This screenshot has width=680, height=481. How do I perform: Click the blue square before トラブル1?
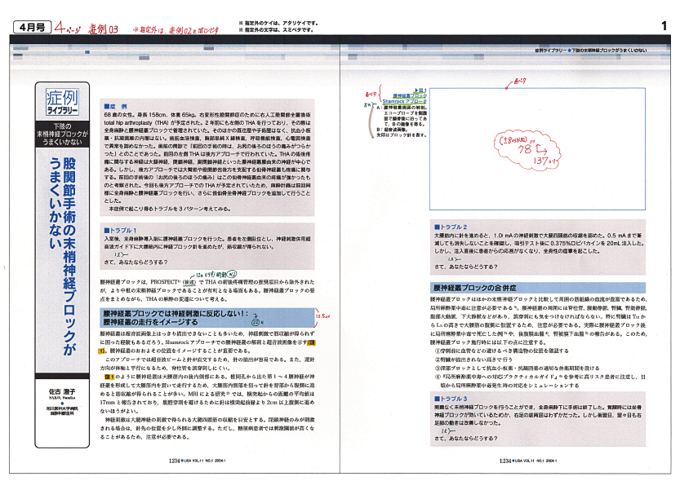pyautogui.click(x=105, y=230)
